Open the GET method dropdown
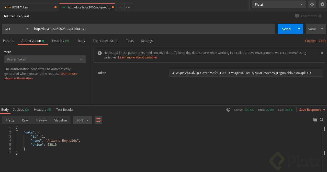327x172 pixels. (16, 29)
